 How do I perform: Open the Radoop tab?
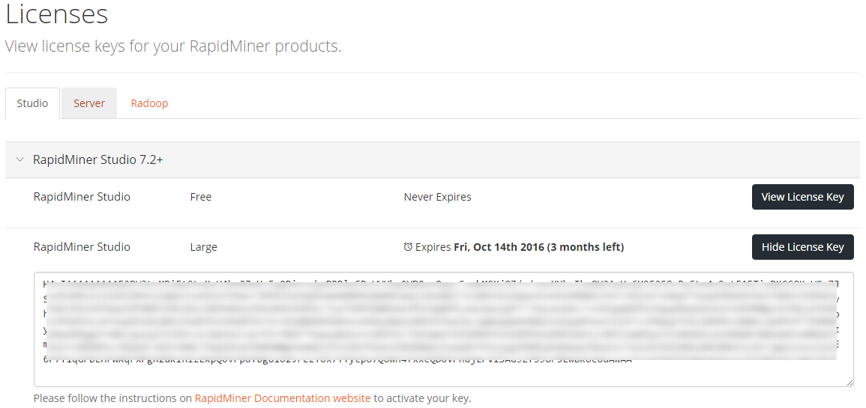click(149, 103)
